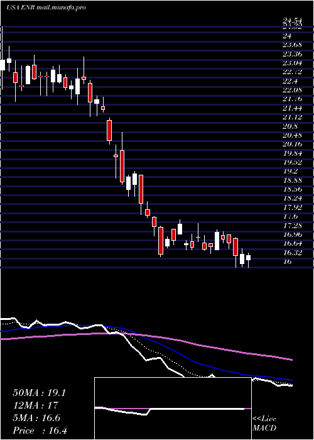The image size is (314, 440).
Task: Click the '5MA : 16.6' readout
Action: [36, 418]
